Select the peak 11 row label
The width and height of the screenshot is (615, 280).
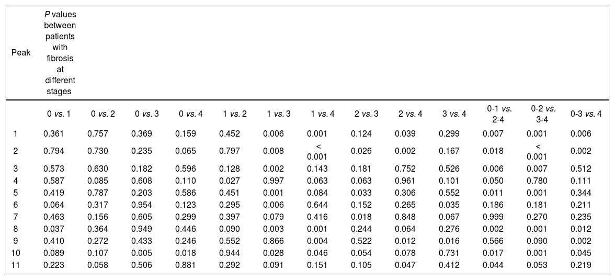point(15,265)
